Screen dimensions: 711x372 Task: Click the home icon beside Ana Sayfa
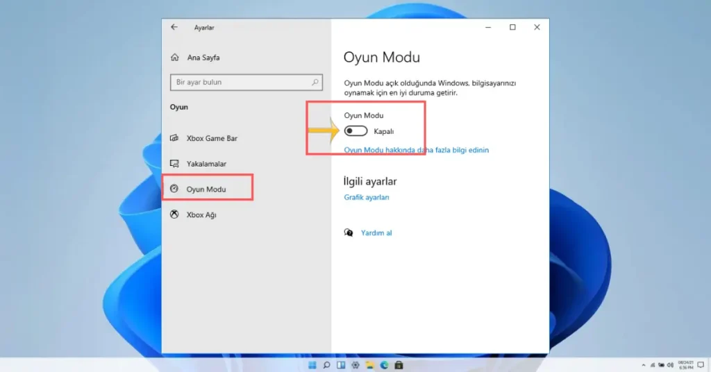tap(174, 57)
